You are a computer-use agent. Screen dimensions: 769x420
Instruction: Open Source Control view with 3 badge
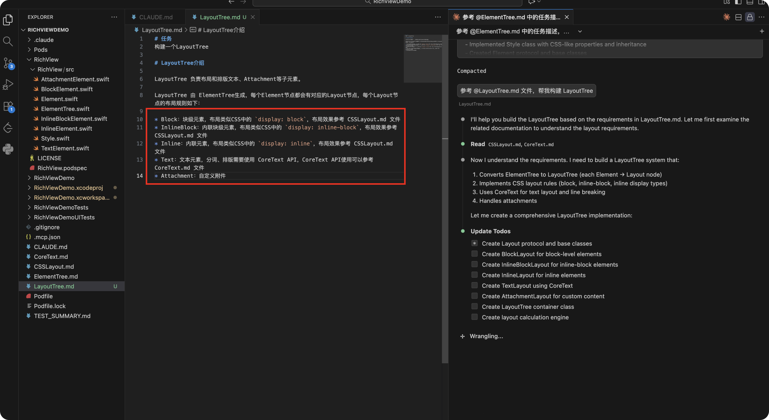[x=8, y=63]
